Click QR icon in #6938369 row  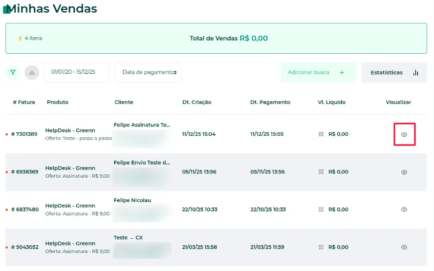[x=321, y=172]
